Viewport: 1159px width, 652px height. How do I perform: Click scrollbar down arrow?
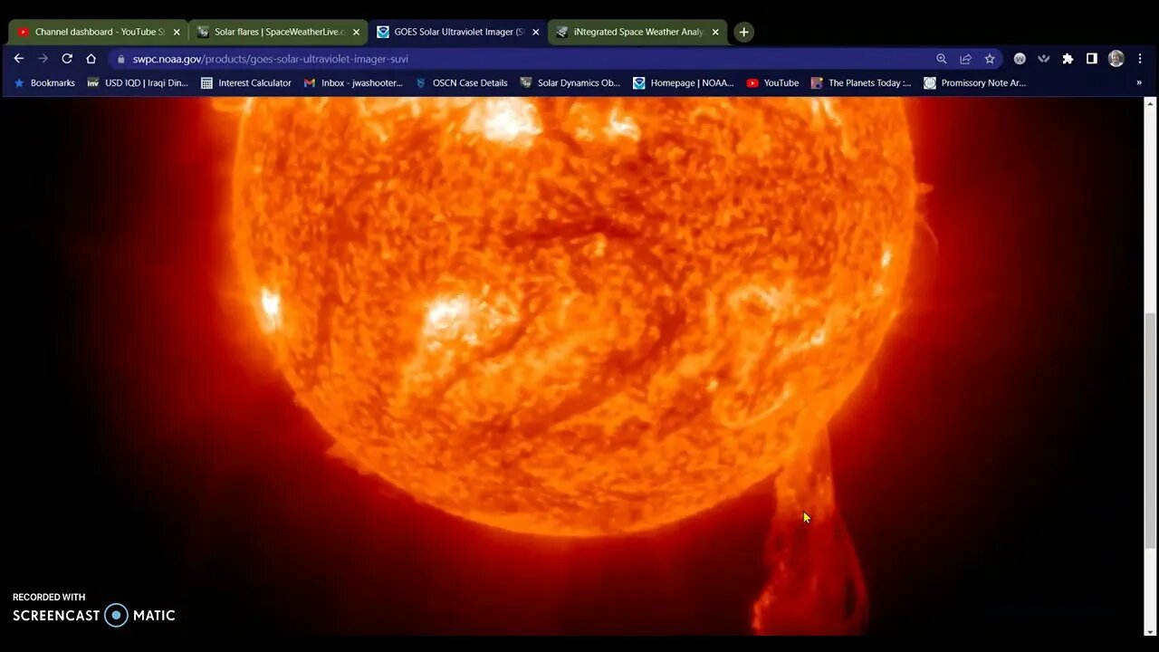pyautogui.click(x=1150, y=631)
